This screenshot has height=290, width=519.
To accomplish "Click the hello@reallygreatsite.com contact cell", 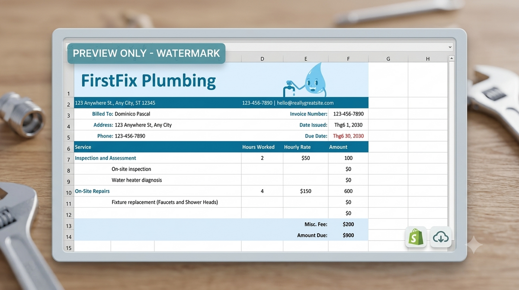I will 288,103.
